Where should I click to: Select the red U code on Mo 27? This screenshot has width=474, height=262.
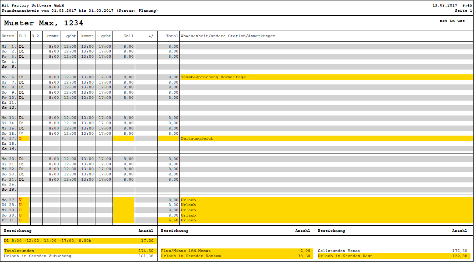coord(20,199)
